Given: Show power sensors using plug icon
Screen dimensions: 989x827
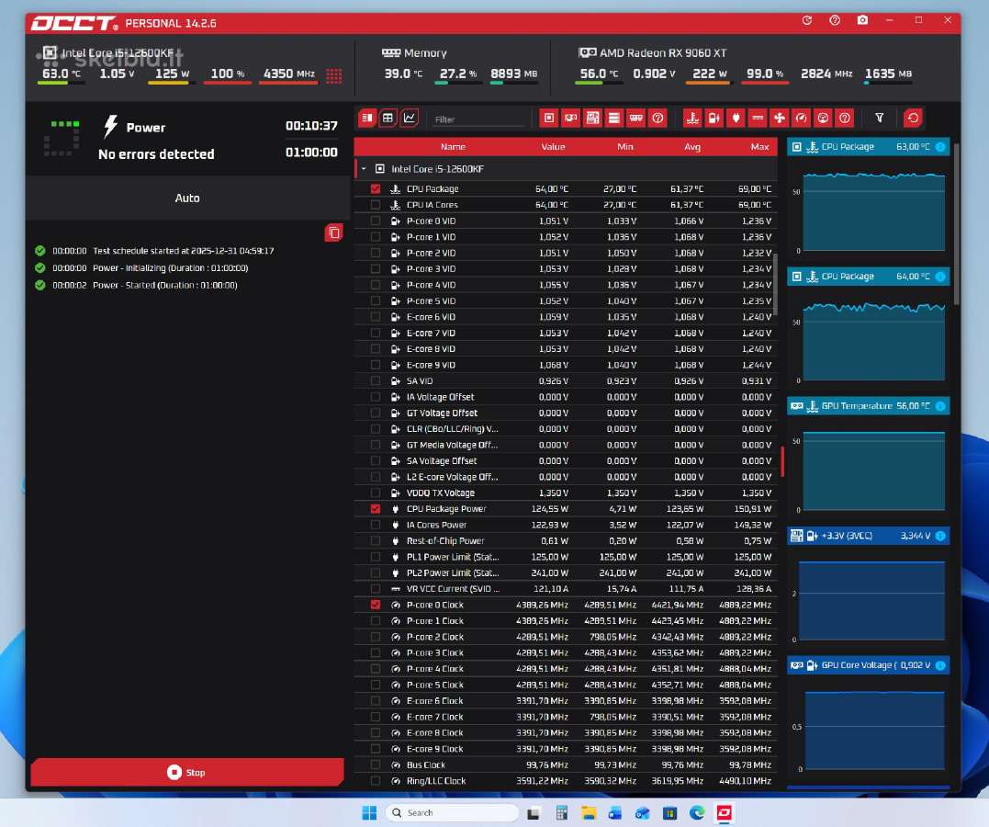Looking at the screenshot, I should 736,118.
